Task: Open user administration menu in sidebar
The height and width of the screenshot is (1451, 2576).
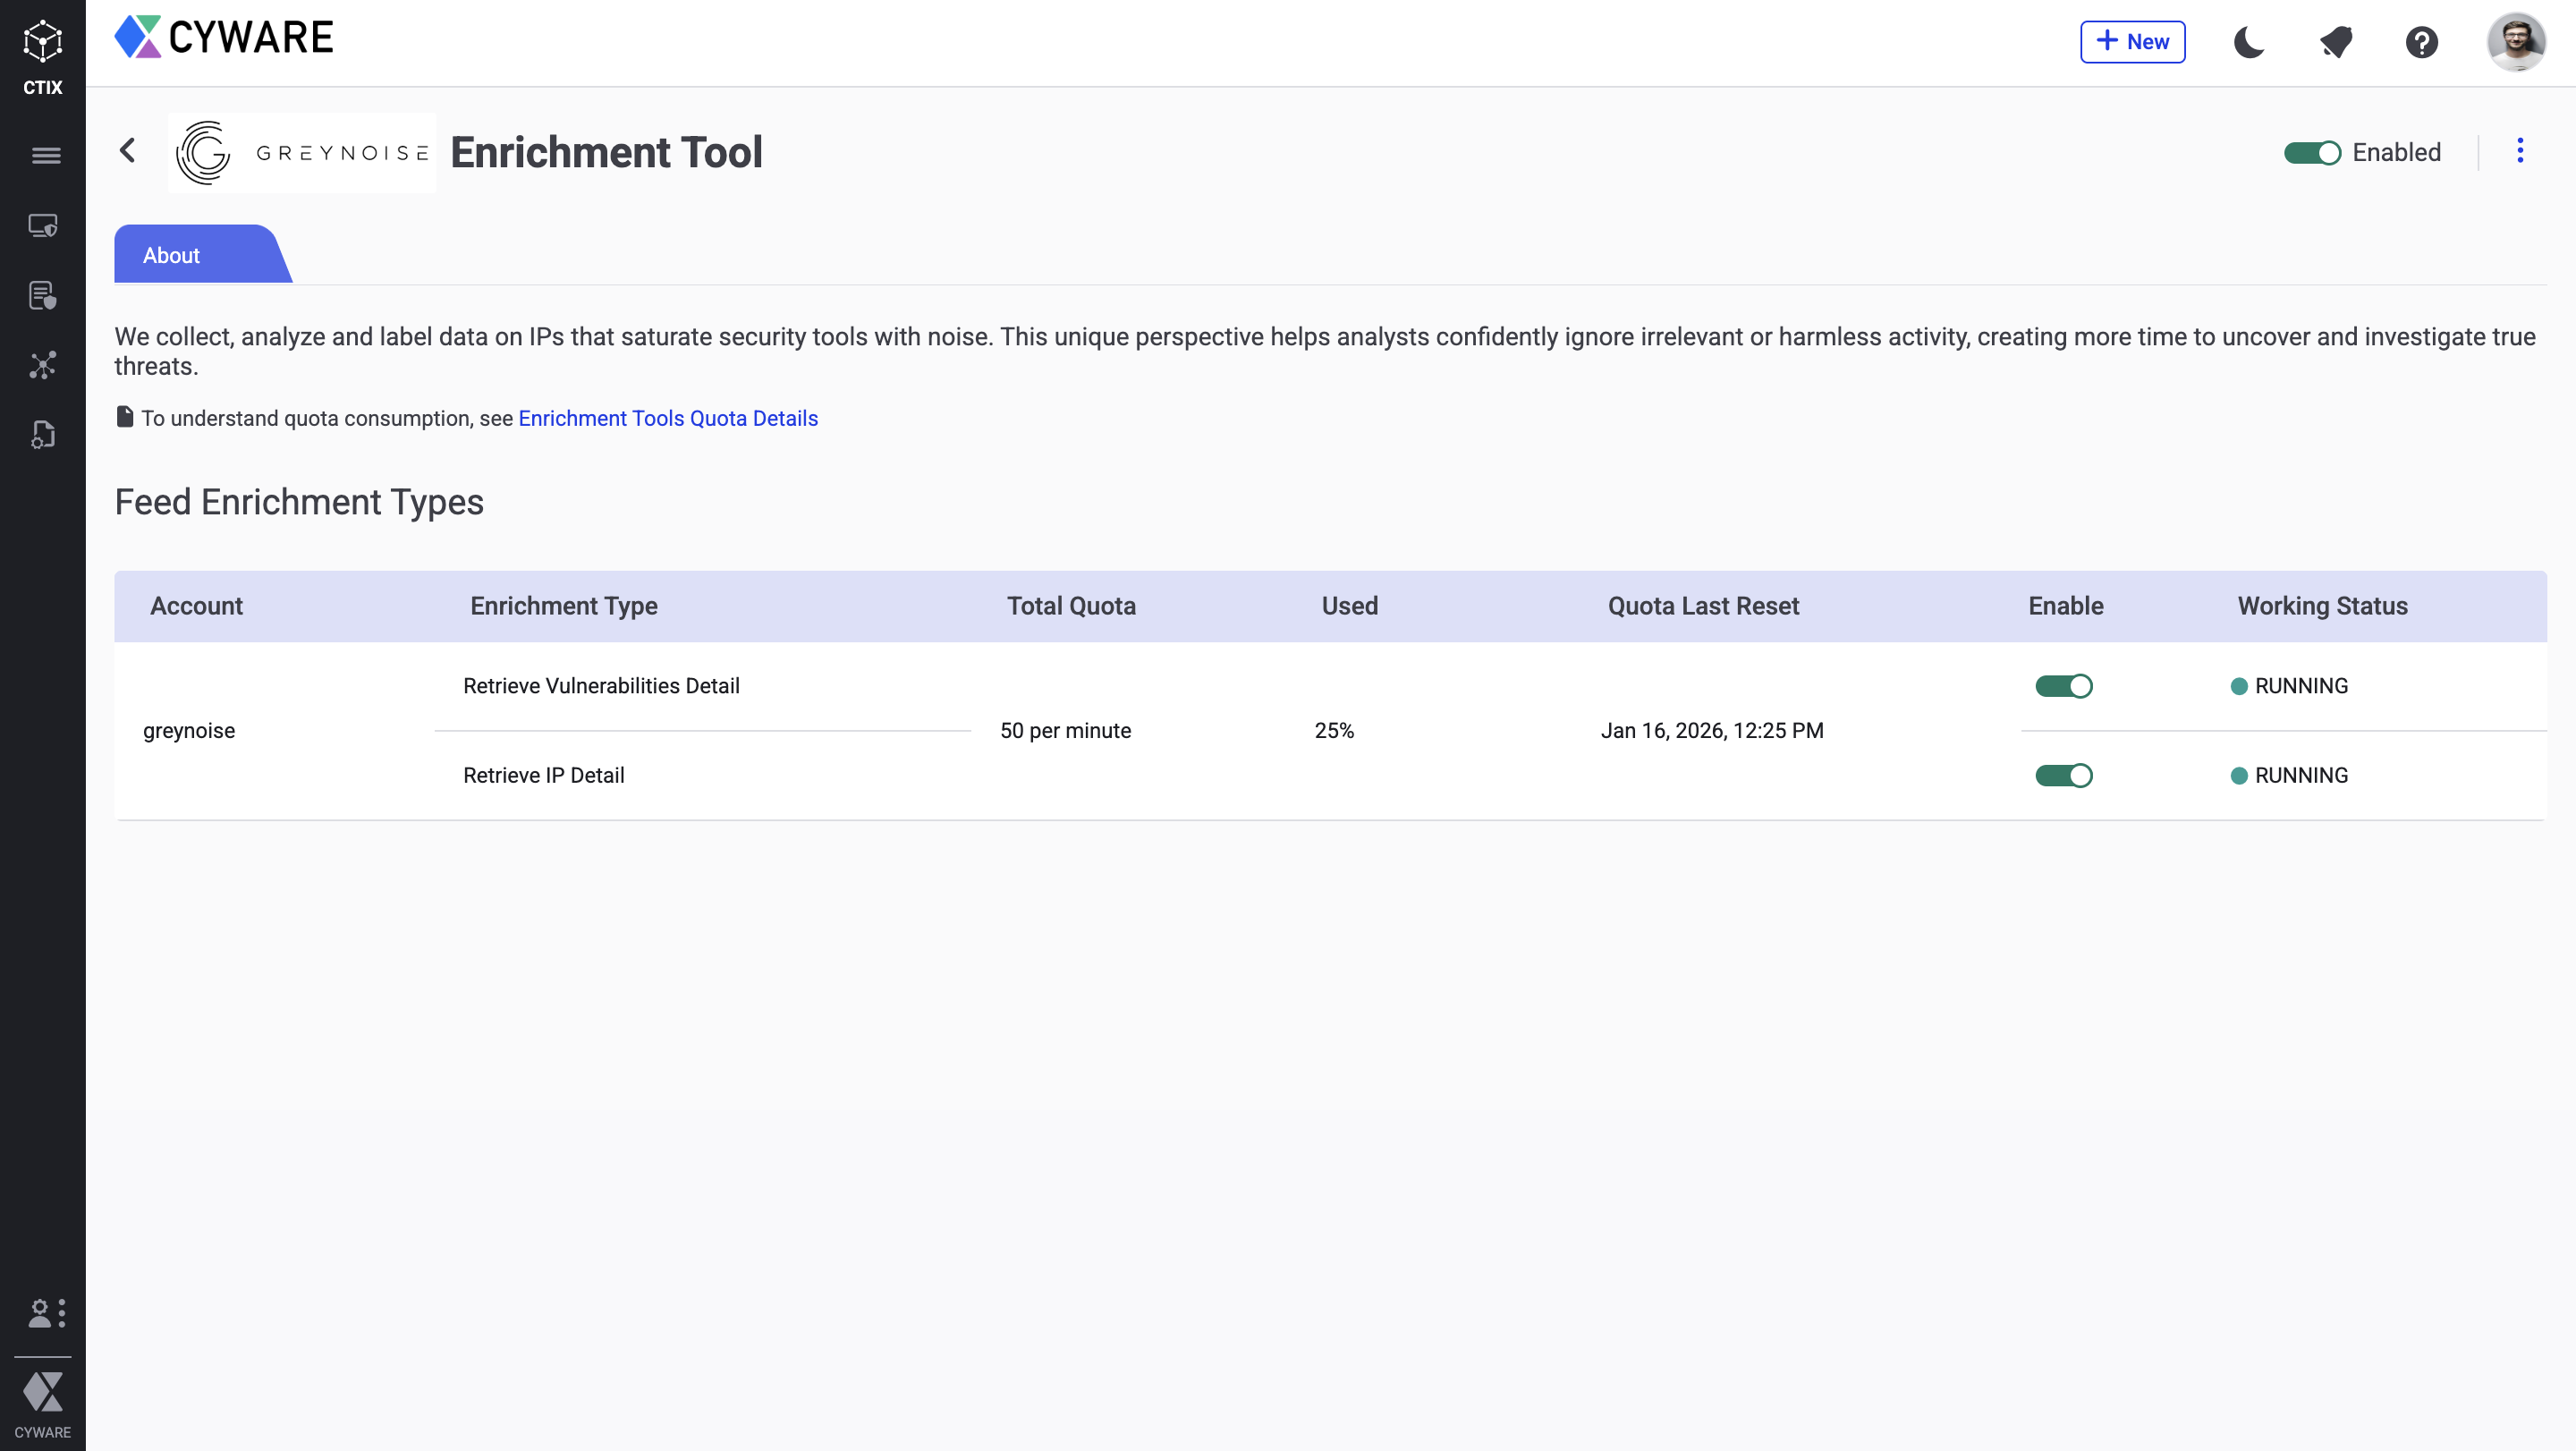Action: pos(46,1312)
